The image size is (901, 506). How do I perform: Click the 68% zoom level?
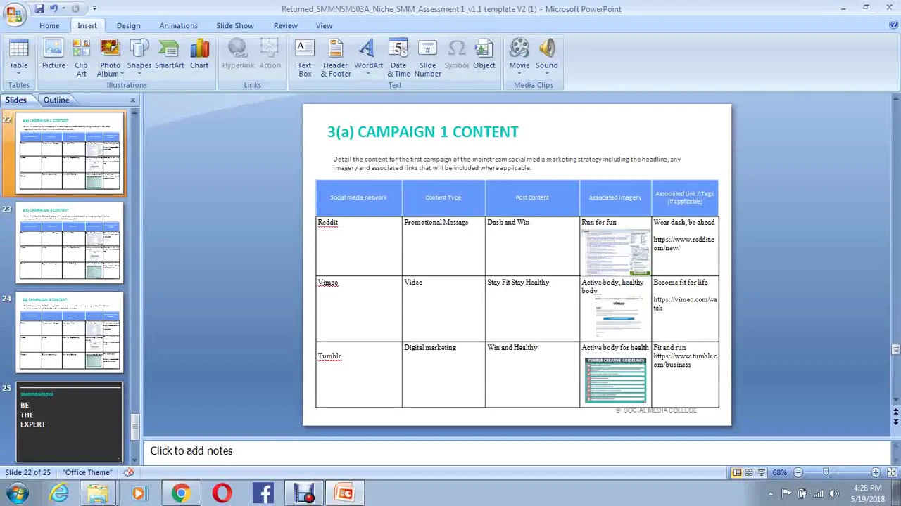[x=779, y=472]
